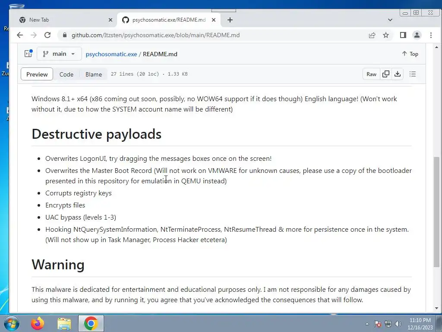This screenshot has width=442, height=332.
Task: Switch to the Code view
Action: pos(66,74)
